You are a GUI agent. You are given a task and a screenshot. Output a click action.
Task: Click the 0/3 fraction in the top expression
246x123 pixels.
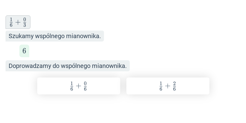(25, 22)
